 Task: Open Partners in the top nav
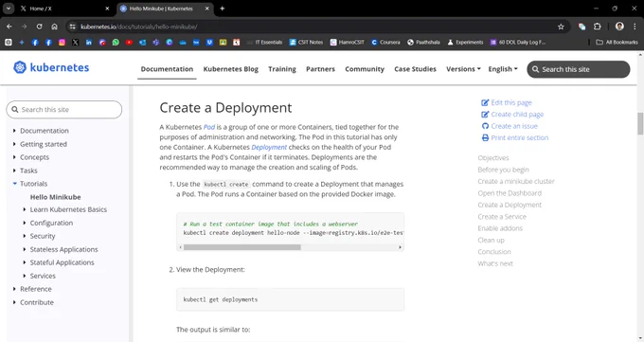click(x=320, y=69)
